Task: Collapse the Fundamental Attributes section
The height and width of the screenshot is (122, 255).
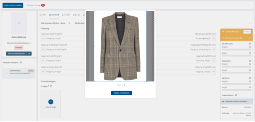Action: pos(223,101)
